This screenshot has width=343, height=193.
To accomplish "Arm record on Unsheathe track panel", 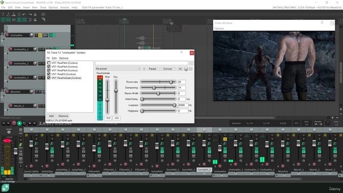I will click(x=7, y=35).
